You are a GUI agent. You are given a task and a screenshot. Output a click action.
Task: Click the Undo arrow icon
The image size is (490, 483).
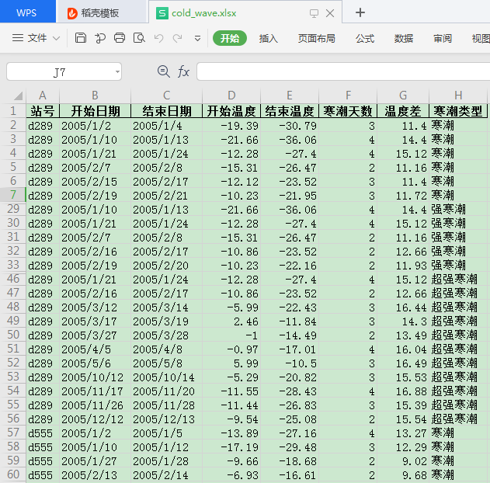click(158, 38)
